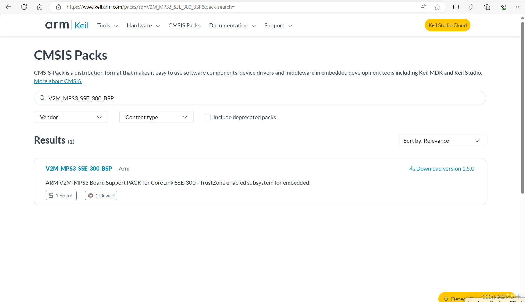
Task: Click the board icon in 1 Board tag
Action: 51,195
